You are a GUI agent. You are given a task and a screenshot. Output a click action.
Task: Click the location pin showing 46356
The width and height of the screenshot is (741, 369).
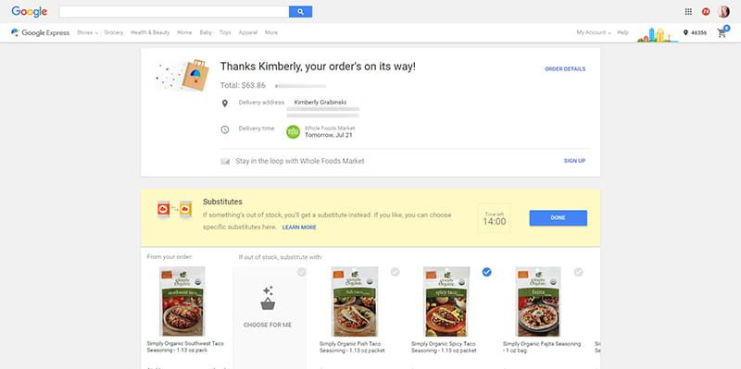pyautogui.click(x=695, y=32)
